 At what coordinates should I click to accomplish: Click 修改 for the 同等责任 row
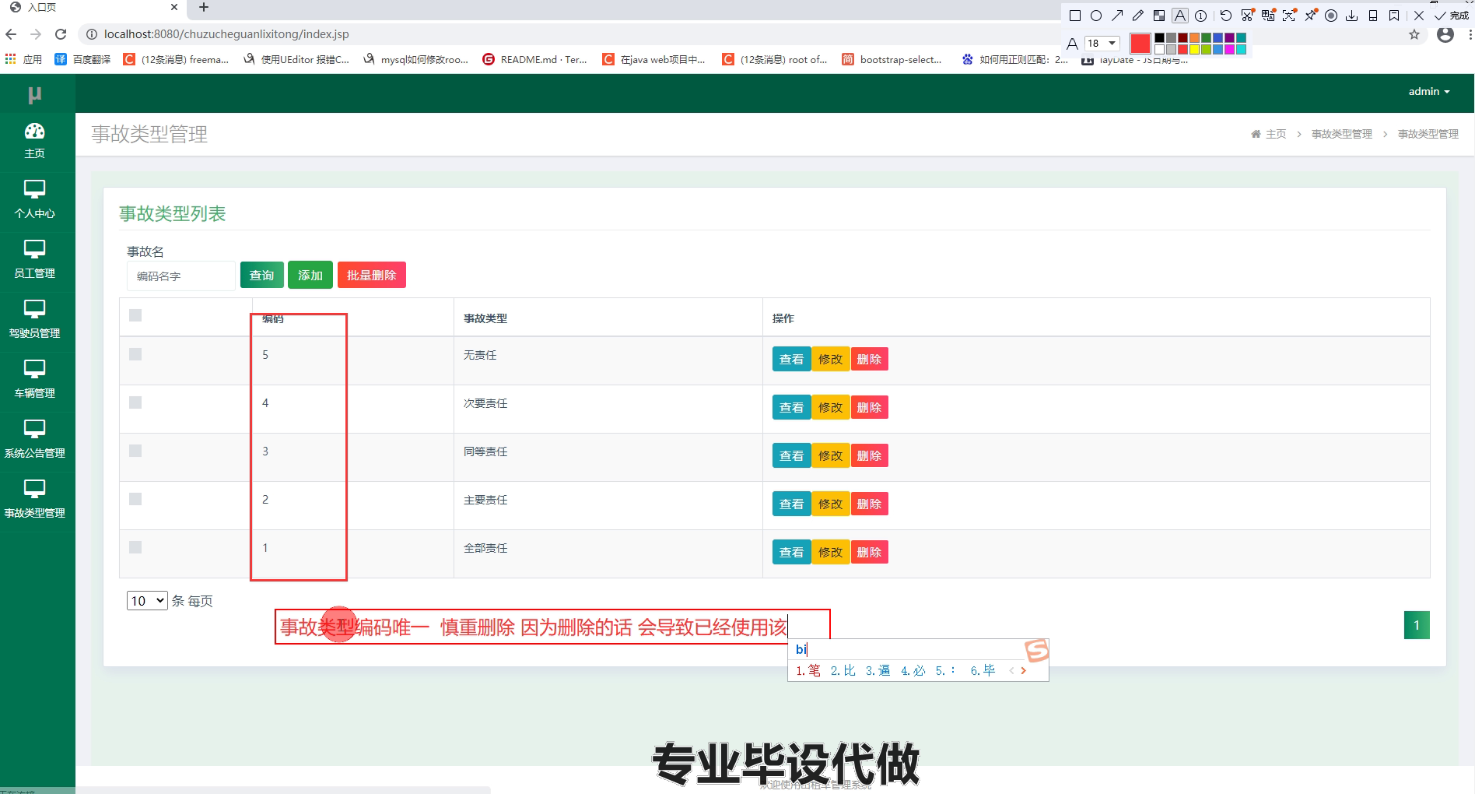(x=831, y=455)
